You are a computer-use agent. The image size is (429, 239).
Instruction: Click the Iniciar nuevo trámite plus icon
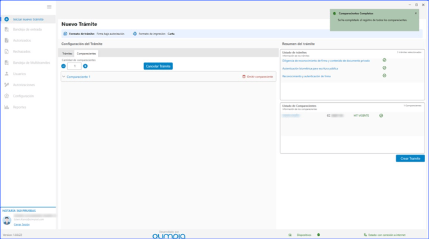tap(6, 19)
